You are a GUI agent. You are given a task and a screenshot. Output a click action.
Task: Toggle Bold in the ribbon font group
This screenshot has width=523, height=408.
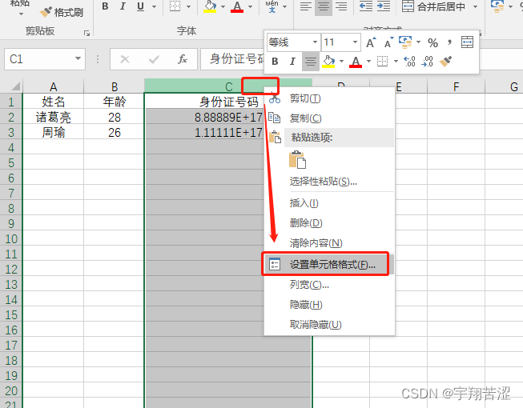coord(105,6)
